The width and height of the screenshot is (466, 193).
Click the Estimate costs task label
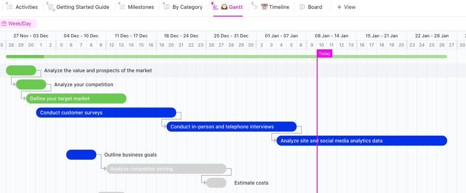[251, 183]
